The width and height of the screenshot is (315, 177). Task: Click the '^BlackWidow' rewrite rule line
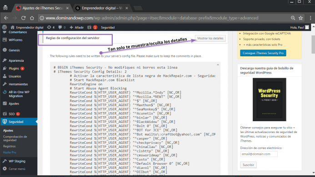pyautogui.click(x=122, y=122)
